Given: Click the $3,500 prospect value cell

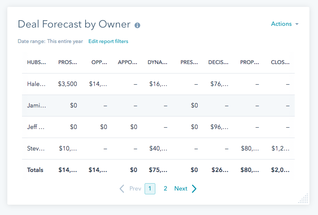Looking at the screenshot, I should (x=68, y=84).
